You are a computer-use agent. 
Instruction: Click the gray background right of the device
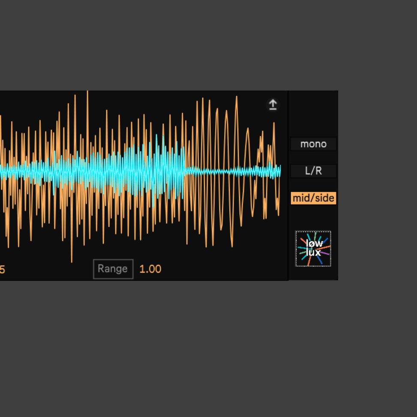point(378,186)
